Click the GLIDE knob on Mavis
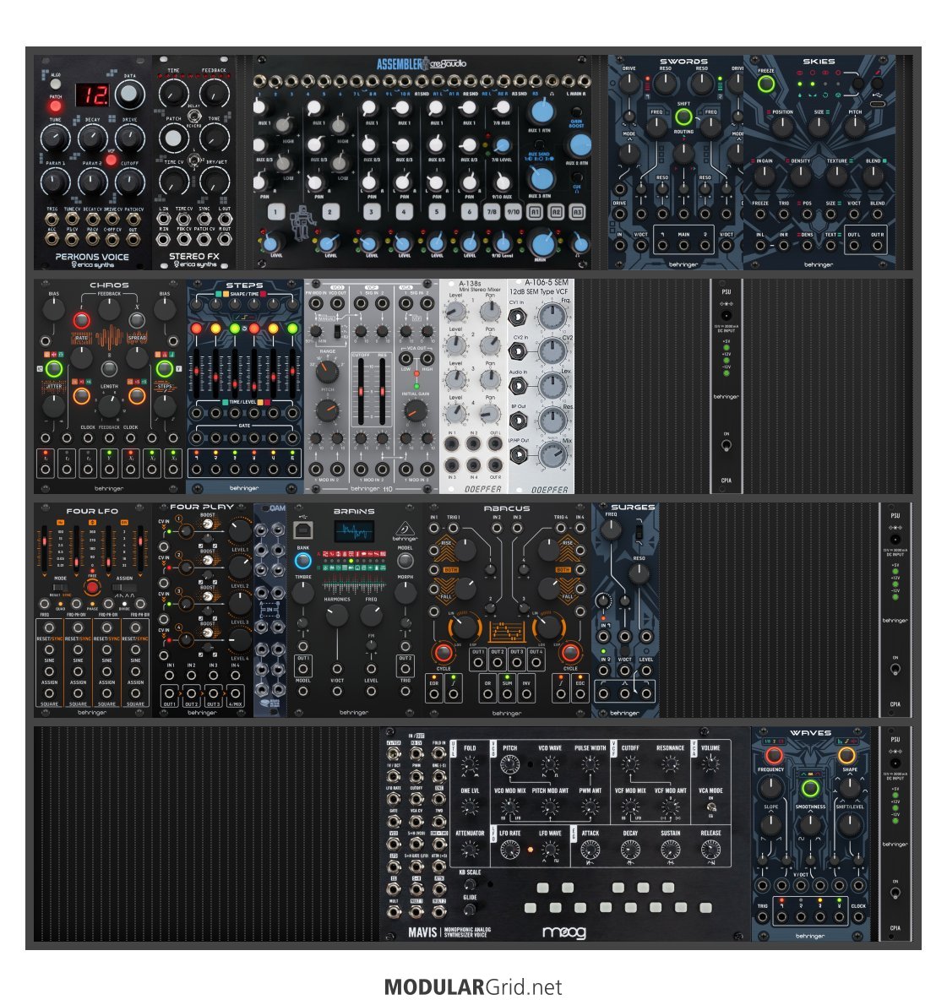This screenshot has width=947, height=1005. tap(470, 909)
